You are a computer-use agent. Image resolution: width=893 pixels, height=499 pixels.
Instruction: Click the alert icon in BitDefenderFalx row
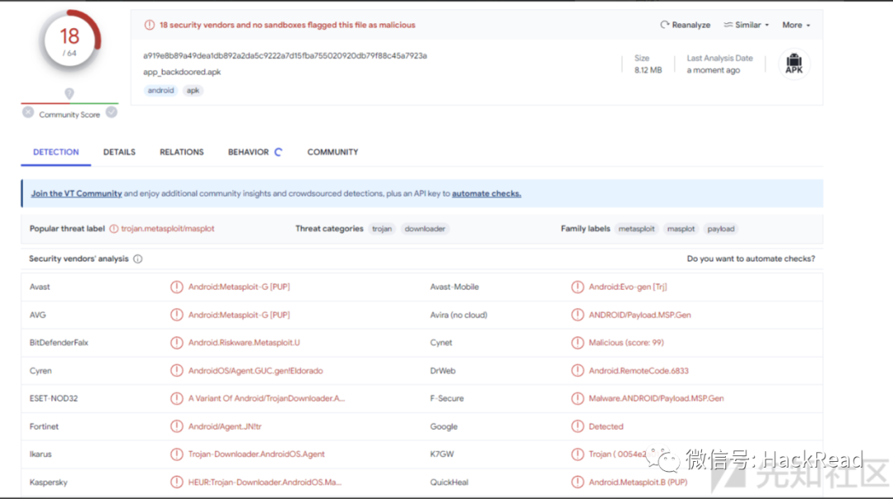click(x=177, y=343)
